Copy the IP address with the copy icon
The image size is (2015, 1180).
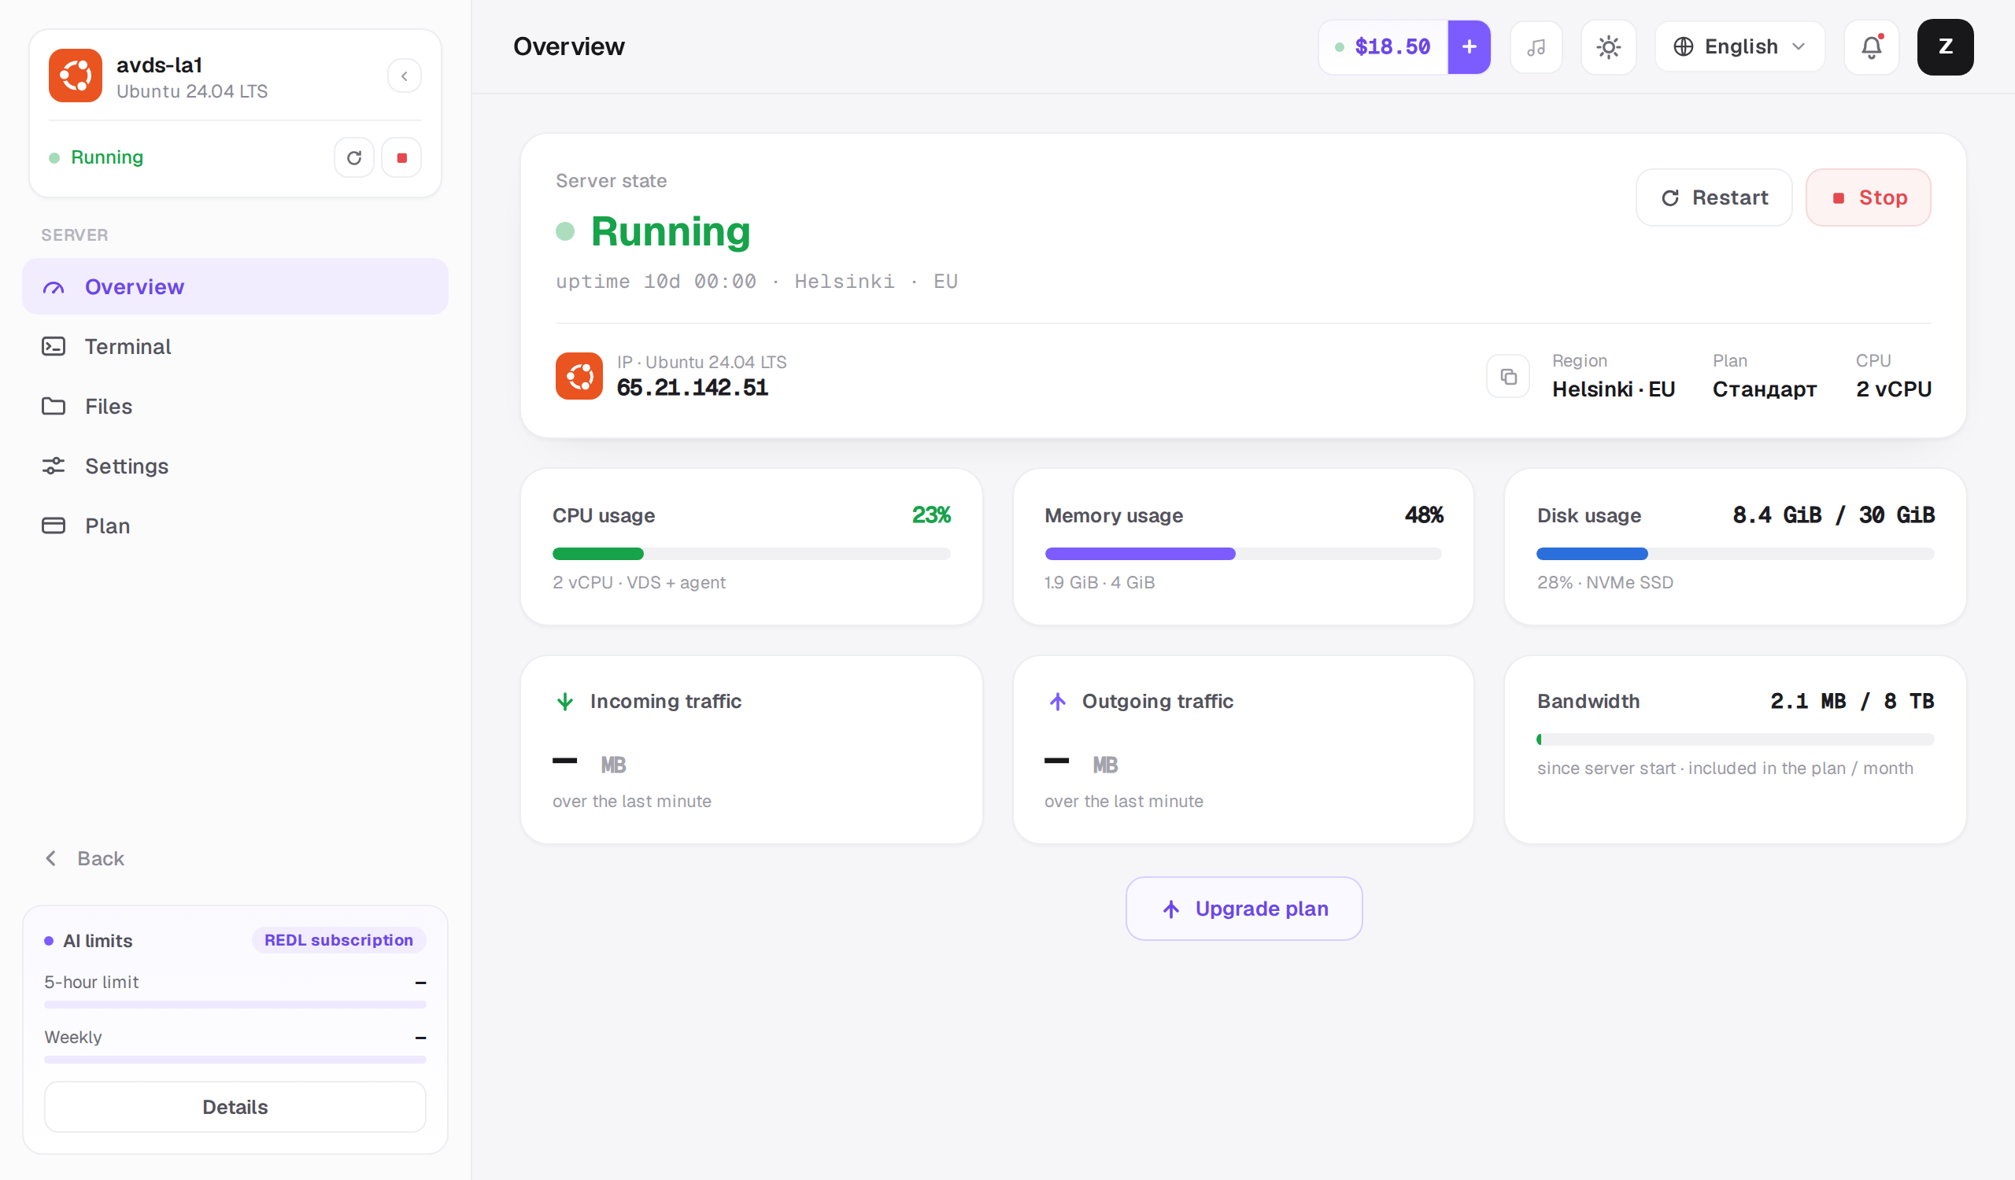click(x=1508, y=376)
